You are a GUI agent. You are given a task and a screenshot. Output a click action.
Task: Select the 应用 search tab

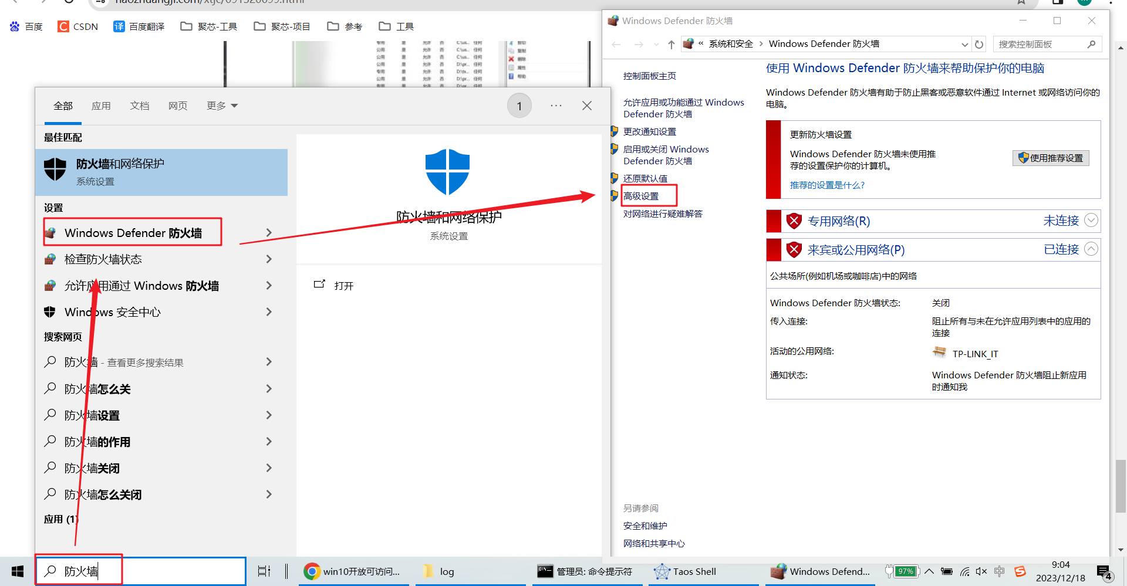101,106
